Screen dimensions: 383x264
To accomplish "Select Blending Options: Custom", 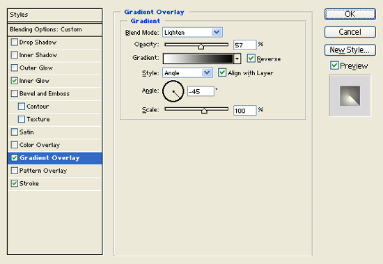I will coord(55,29).
